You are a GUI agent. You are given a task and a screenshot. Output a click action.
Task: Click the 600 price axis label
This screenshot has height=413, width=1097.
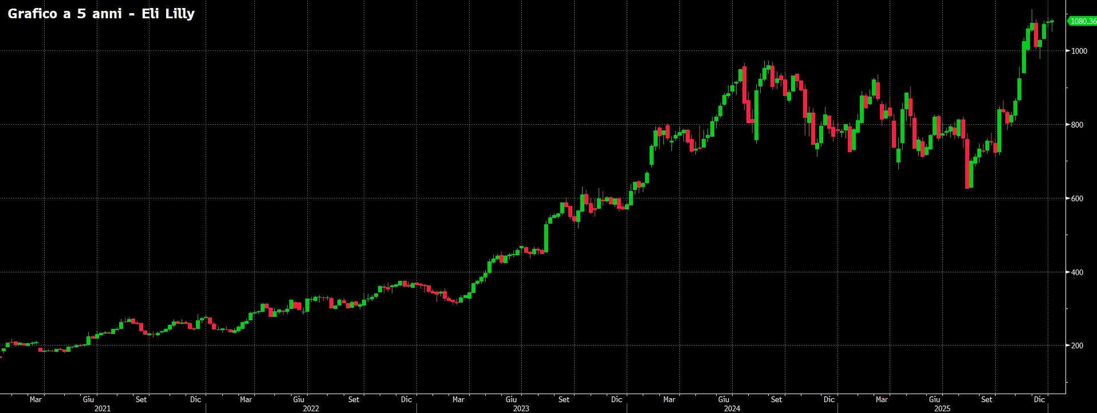click(x=1077, y=198)
